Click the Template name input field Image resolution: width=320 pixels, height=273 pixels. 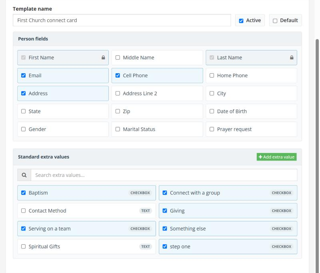point(122,20)
